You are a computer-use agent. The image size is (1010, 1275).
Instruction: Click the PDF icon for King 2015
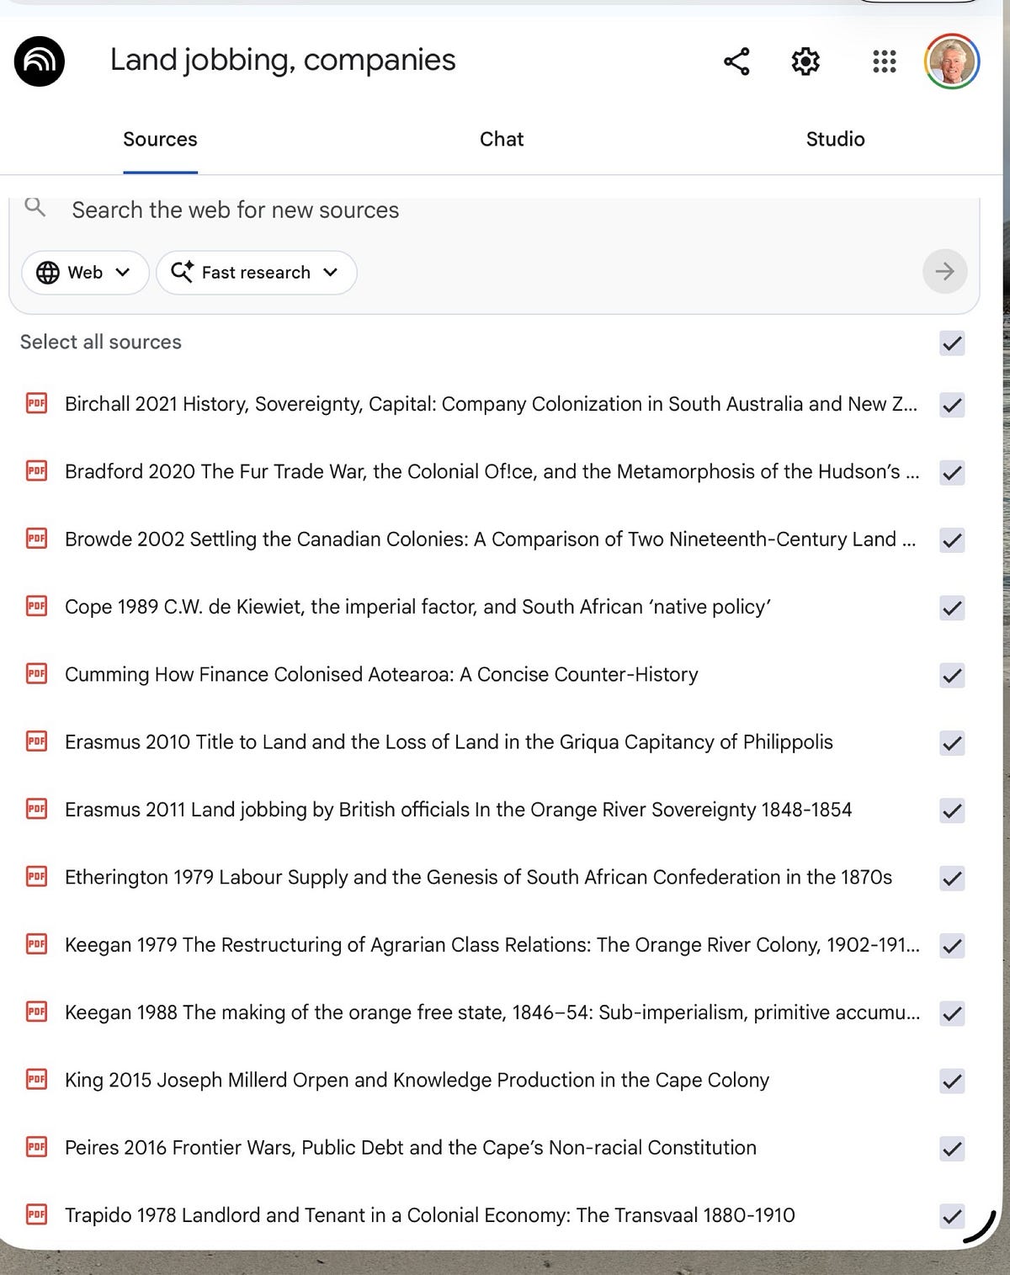36,1080
